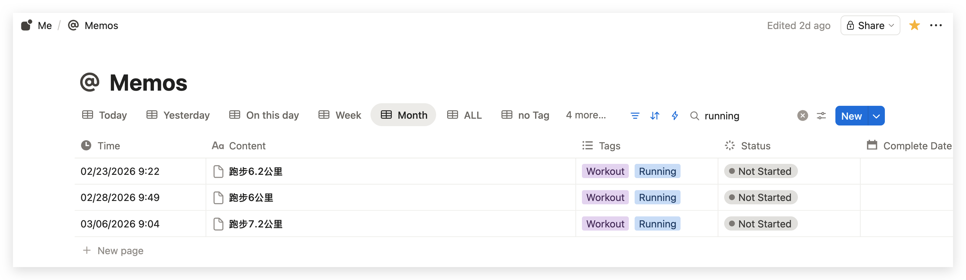Click the page icon of 跑步6.2公里

tap(218, 171)
